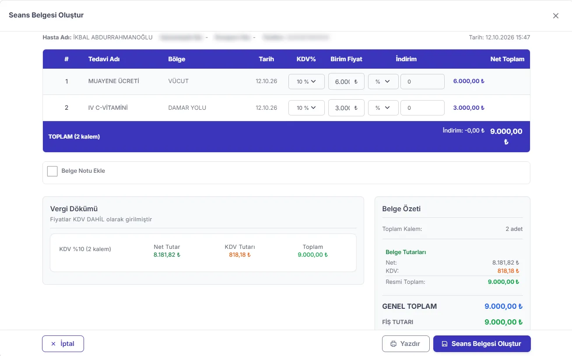Click the 3.000,00 ₺ net total value

pyautogui.click(x=469, y=108)
